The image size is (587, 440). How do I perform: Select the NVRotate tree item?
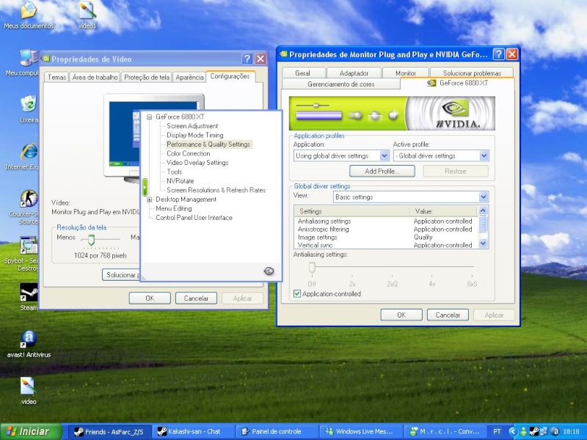tap(180, 181)
